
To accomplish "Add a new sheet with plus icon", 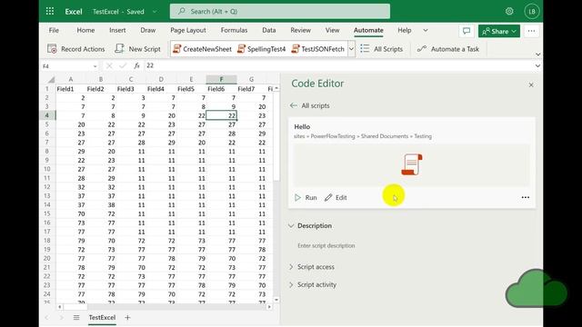I will point(127,317).
